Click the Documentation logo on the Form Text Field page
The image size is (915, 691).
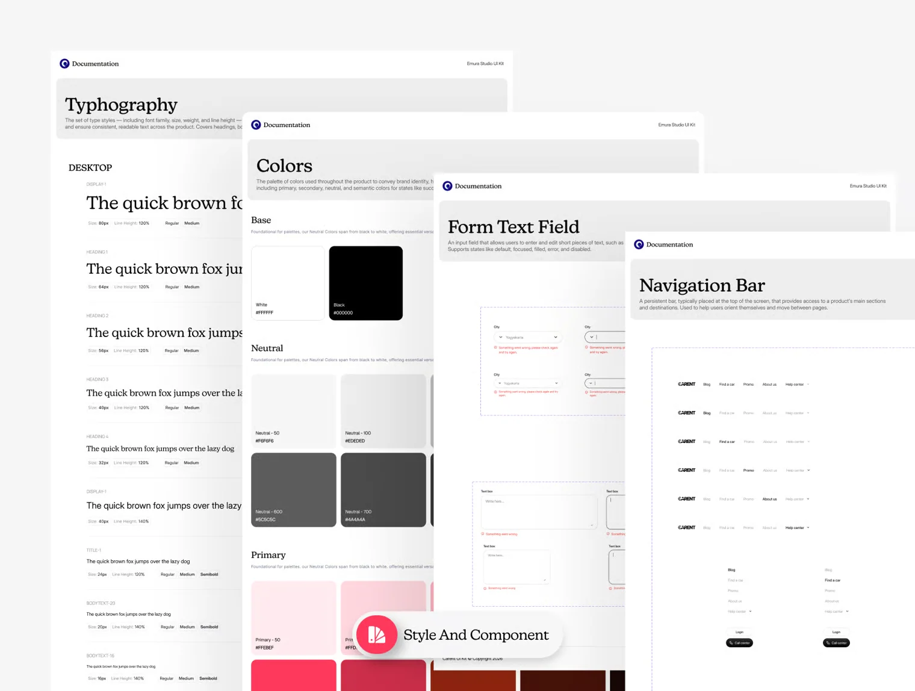click(x=447, y=186)
